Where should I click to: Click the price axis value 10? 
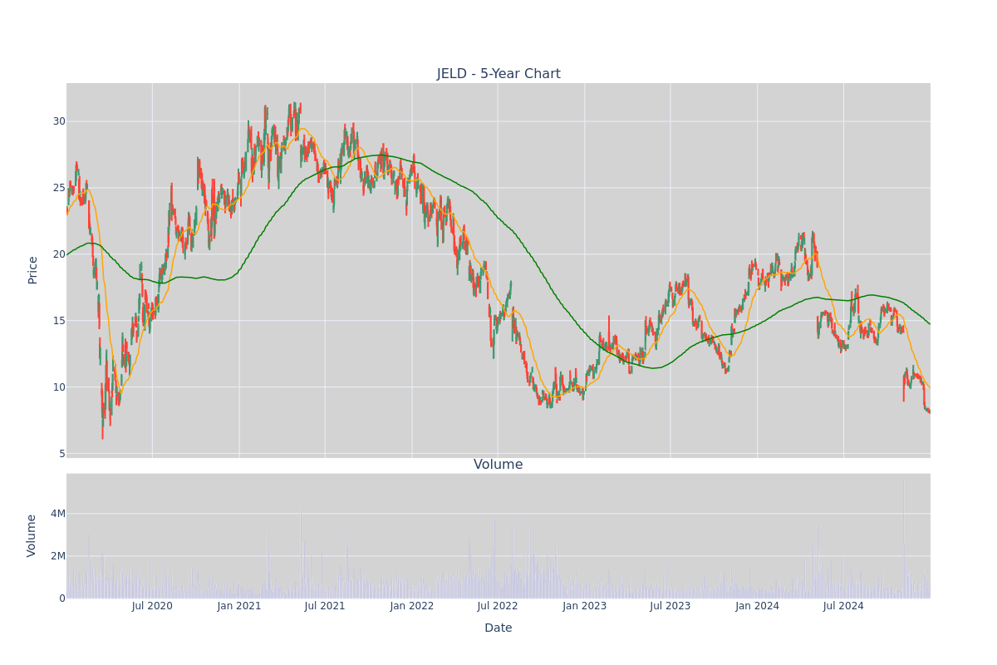[59, 387]
